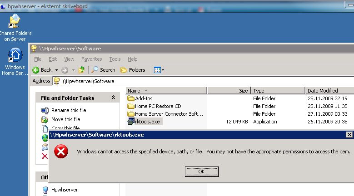Toggle the Folders pane button
This screenshot has width=354, height=196.
133,70
